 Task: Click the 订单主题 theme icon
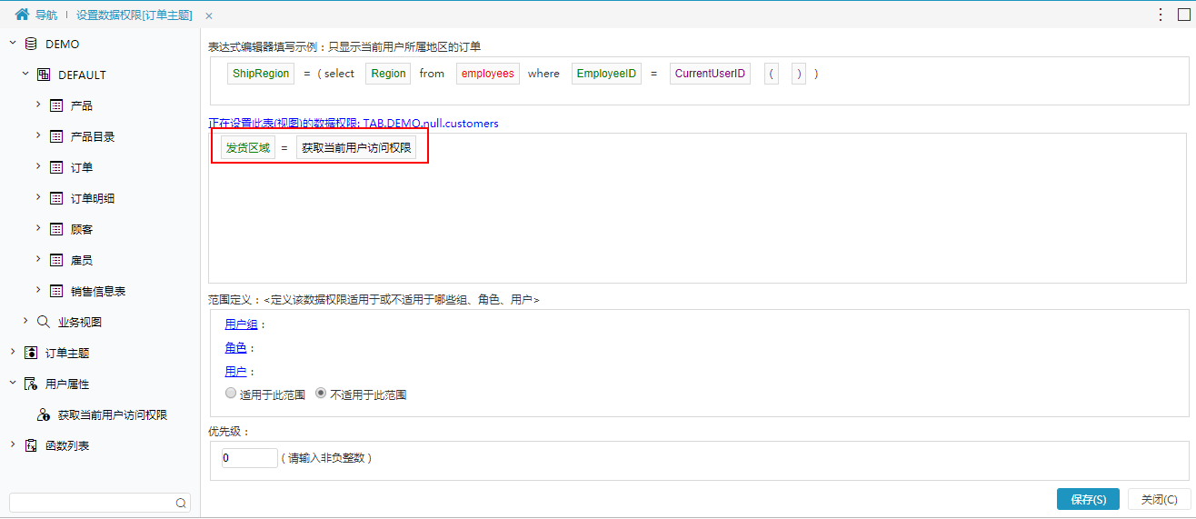(x=31, y=353)
